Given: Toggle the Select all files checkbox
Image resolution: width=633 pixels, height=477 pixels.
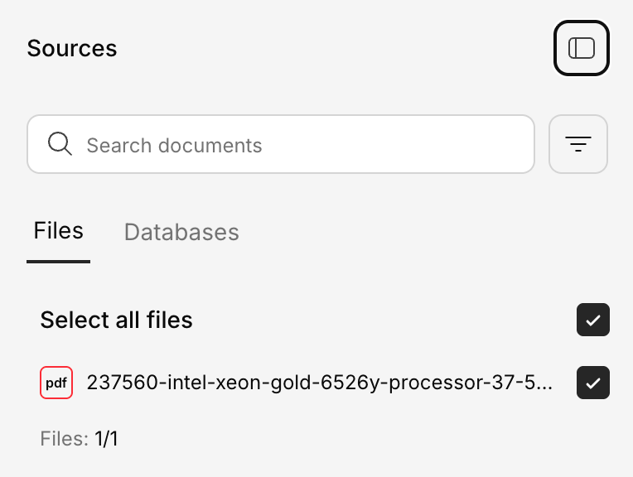Looking at the screenshot, I should click(x=592, y=320).
